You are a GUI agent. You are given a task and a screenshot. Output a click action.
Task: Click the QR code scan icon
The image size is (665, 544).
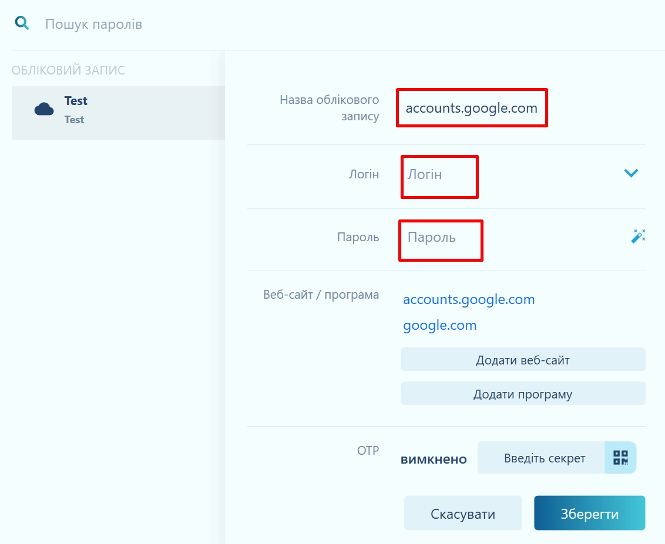(x=620, y=458)
